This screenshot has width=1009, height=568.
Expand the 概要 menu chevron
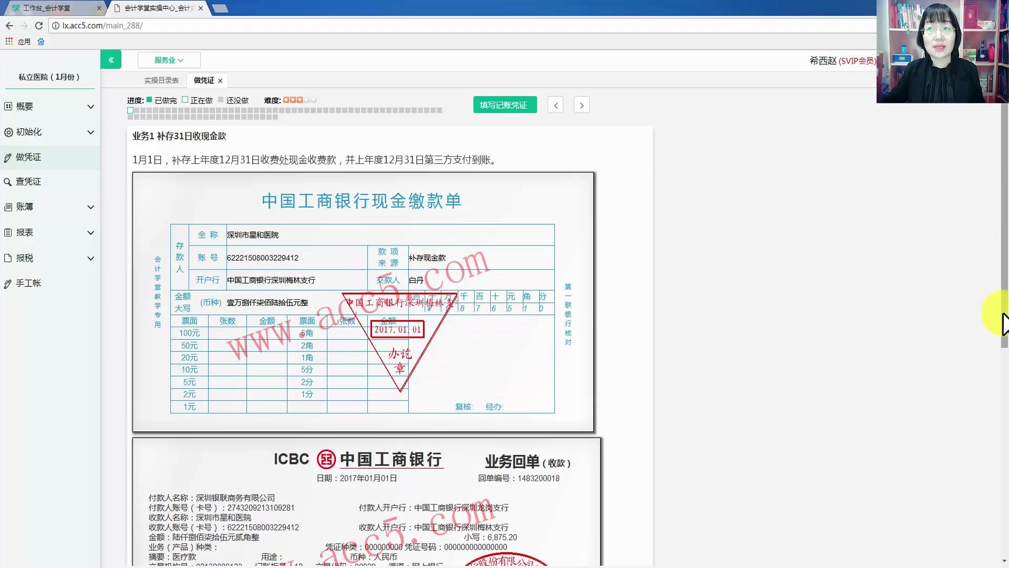pyautogui.click(x=91, y=107)
